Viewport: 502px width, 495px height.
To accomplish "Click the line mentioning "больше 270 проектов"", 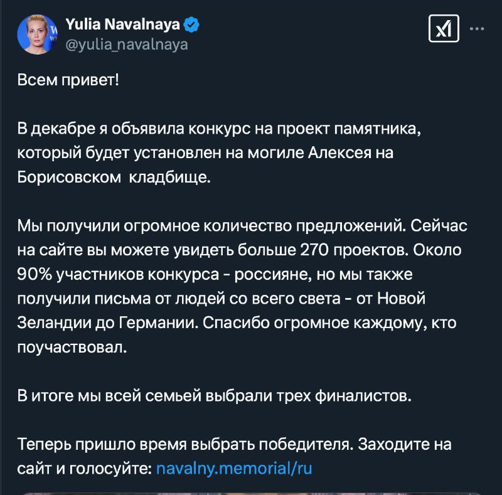I will point(240,250).
